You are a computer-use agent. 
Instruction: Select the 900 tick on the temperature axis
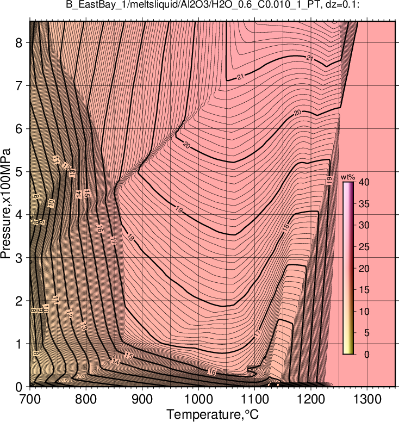(142, 399)
